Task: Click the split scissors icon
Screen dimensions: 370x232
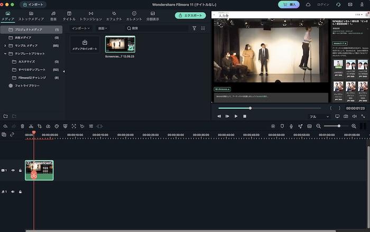Action: [x=31, y=127]
